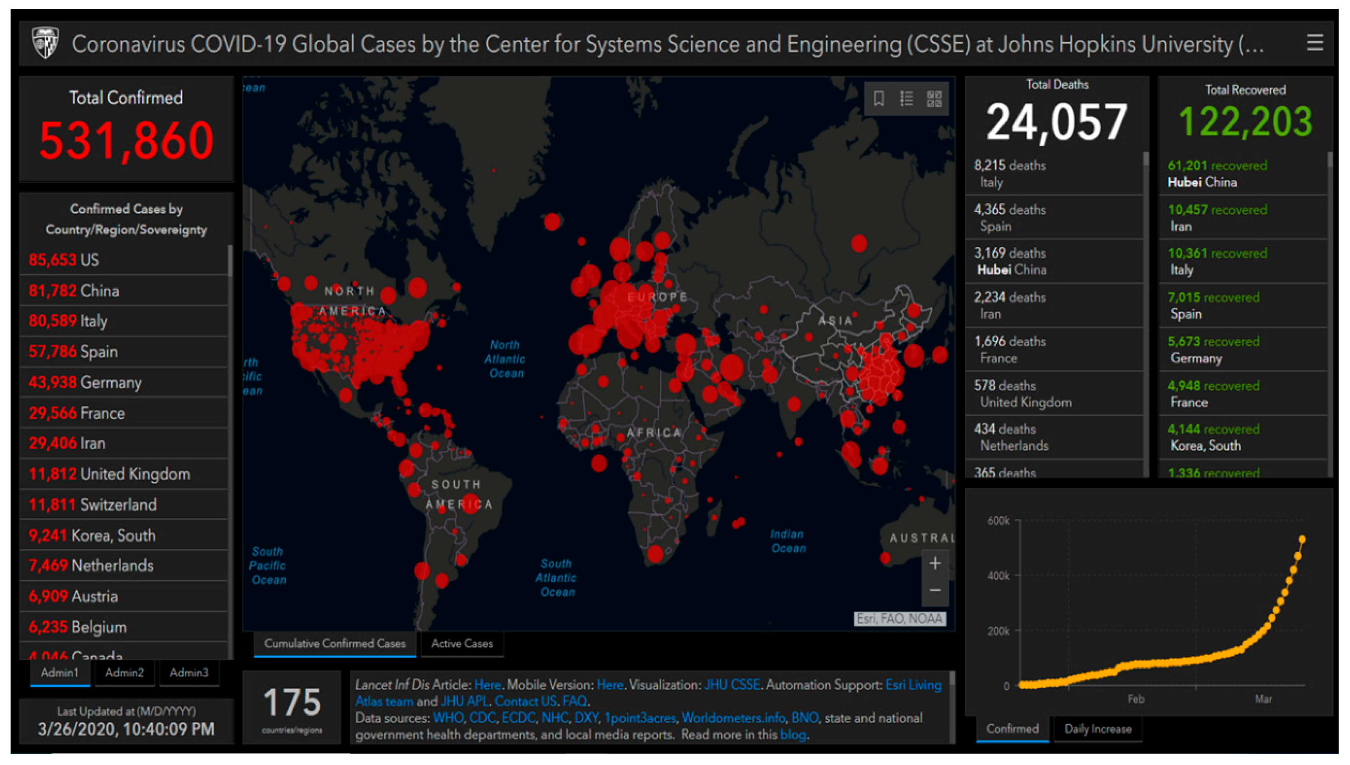Open the Mobile Version Here link
Image resolution: width=1350 pixels, height=765 pixels.
tap(610, 685)
